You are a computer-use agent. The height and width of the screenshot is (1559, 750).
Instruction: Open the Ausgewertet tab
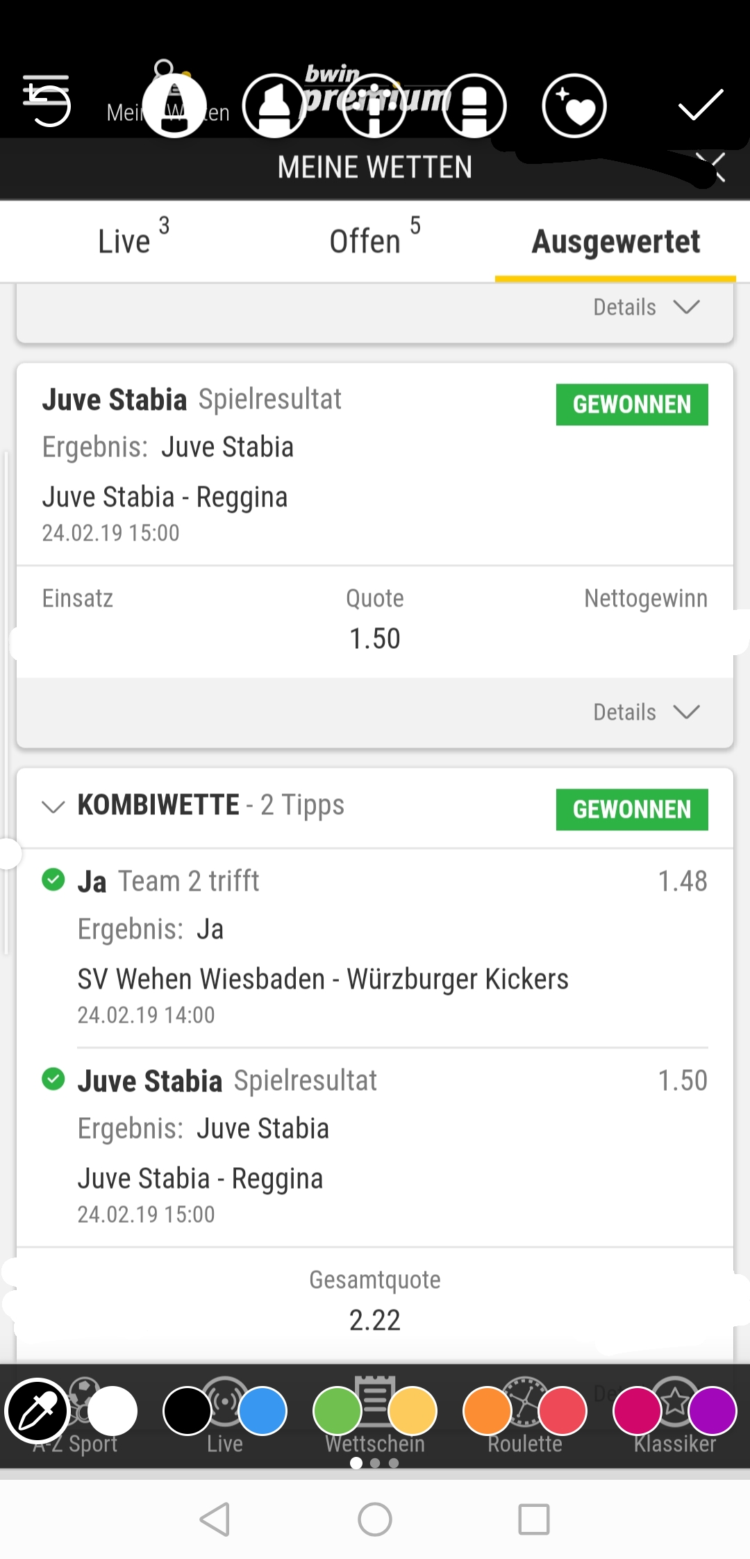616,241
